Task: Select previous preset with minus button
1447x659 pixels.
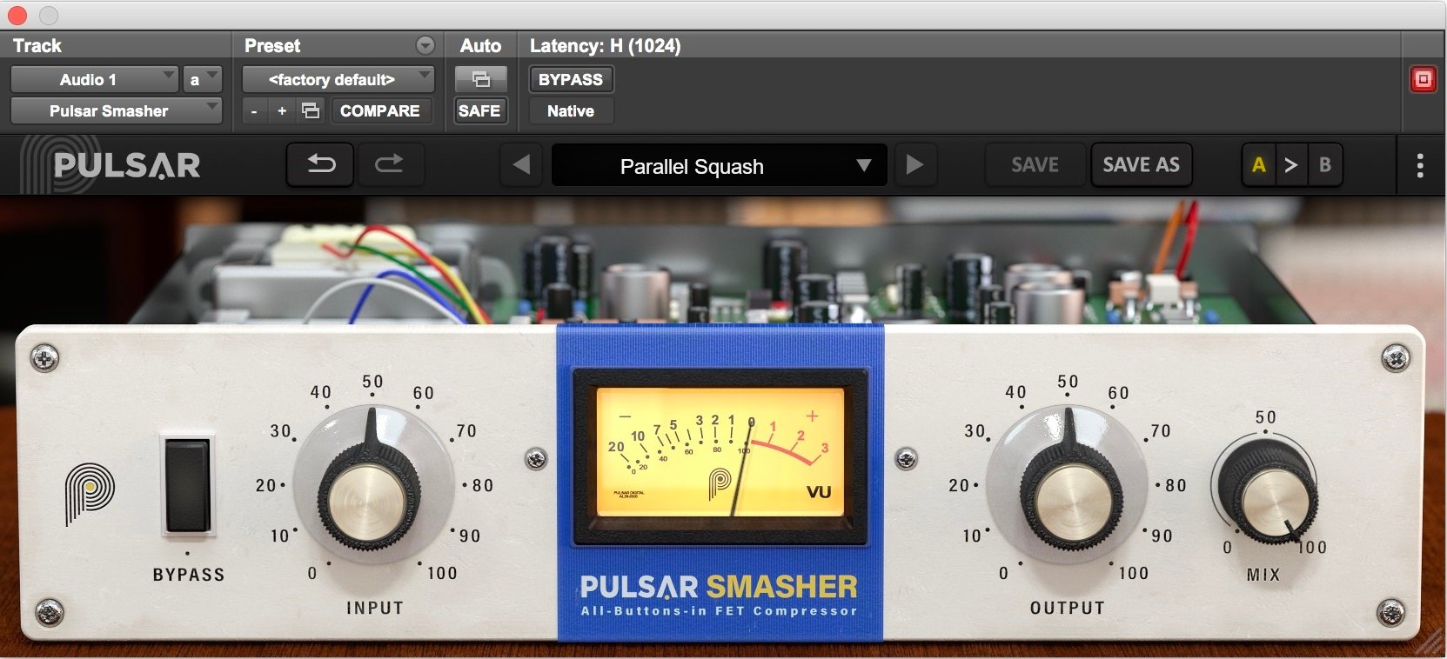Action: pyautogui.click(x=253, y=111)
